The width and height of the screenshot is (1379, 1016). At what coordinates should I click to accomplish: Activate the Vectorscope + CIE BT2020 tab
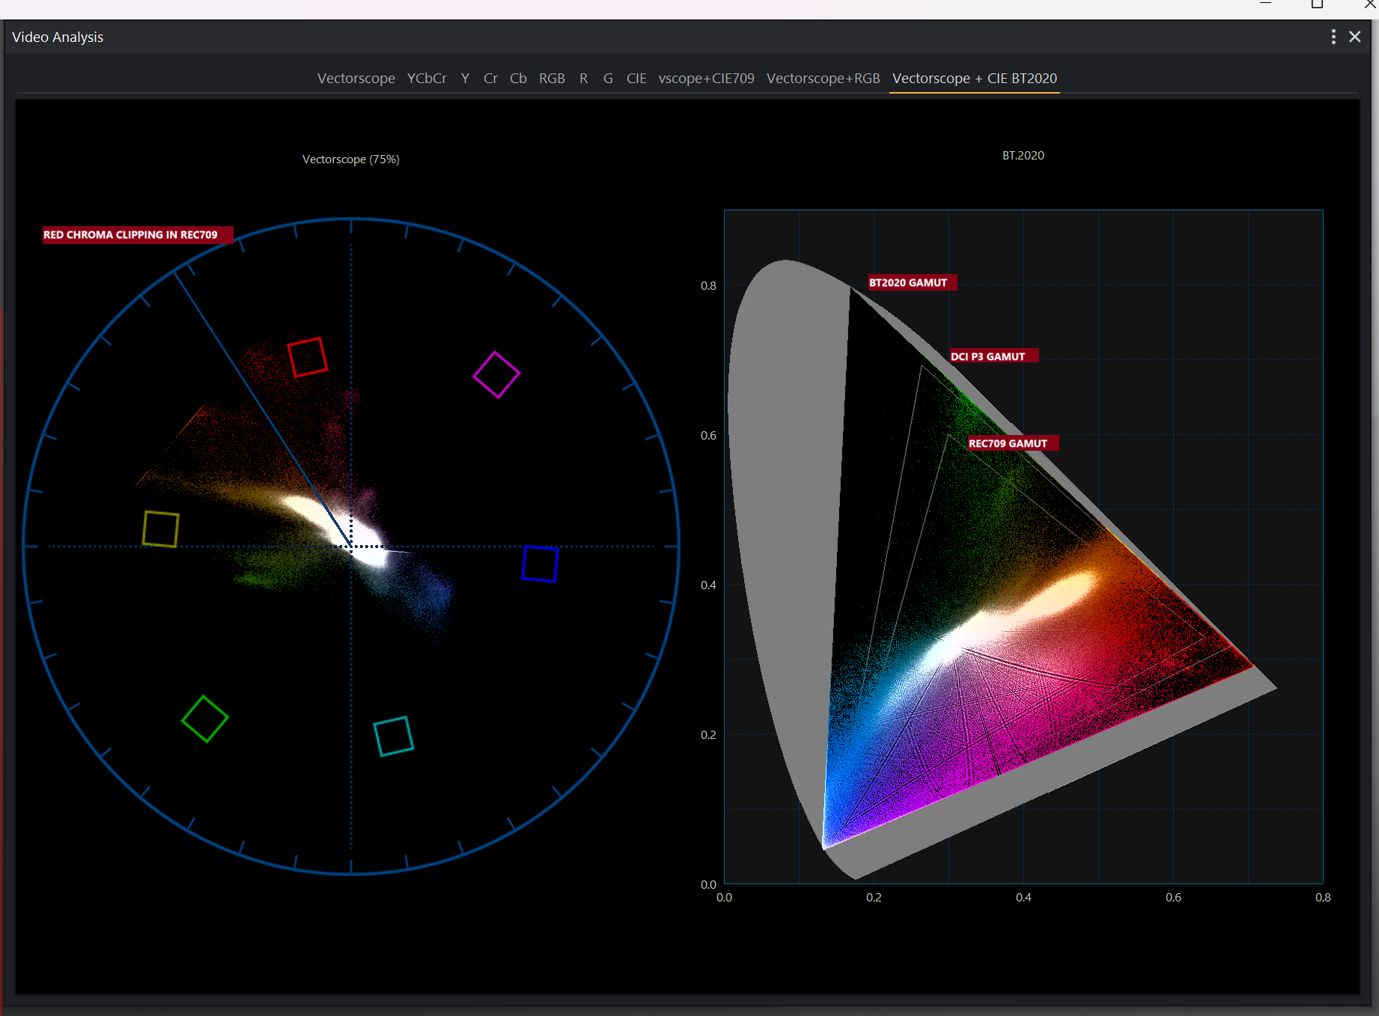point(974,79)
